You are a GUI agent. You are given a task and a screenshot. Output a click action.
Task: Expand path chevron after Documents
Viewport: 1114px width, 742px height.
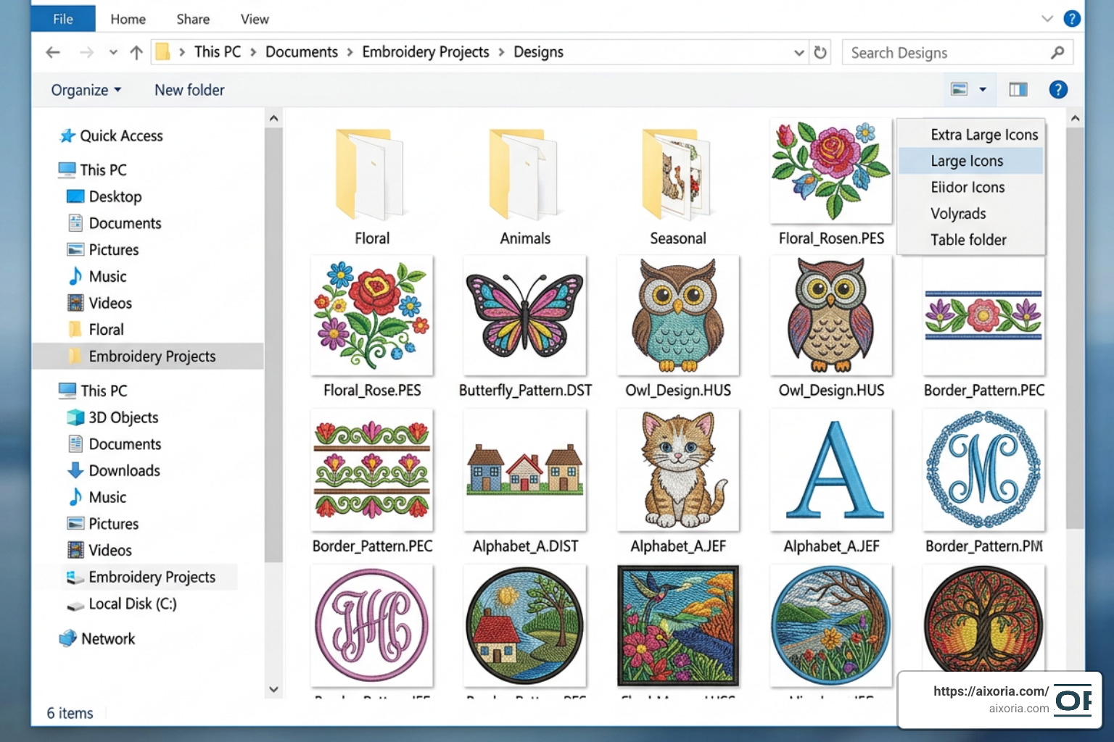click(350, 52)
